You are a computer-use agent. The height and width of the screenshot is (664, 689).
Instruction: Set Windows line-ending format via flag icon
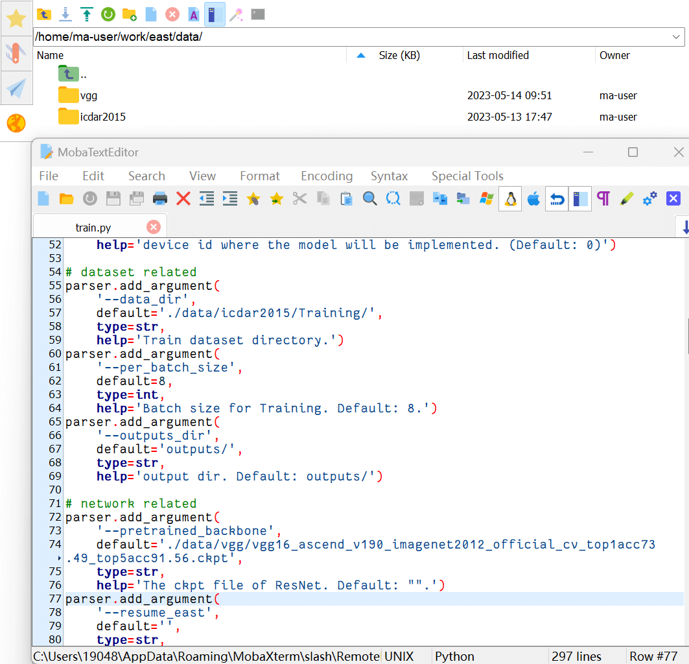(486, 199)
